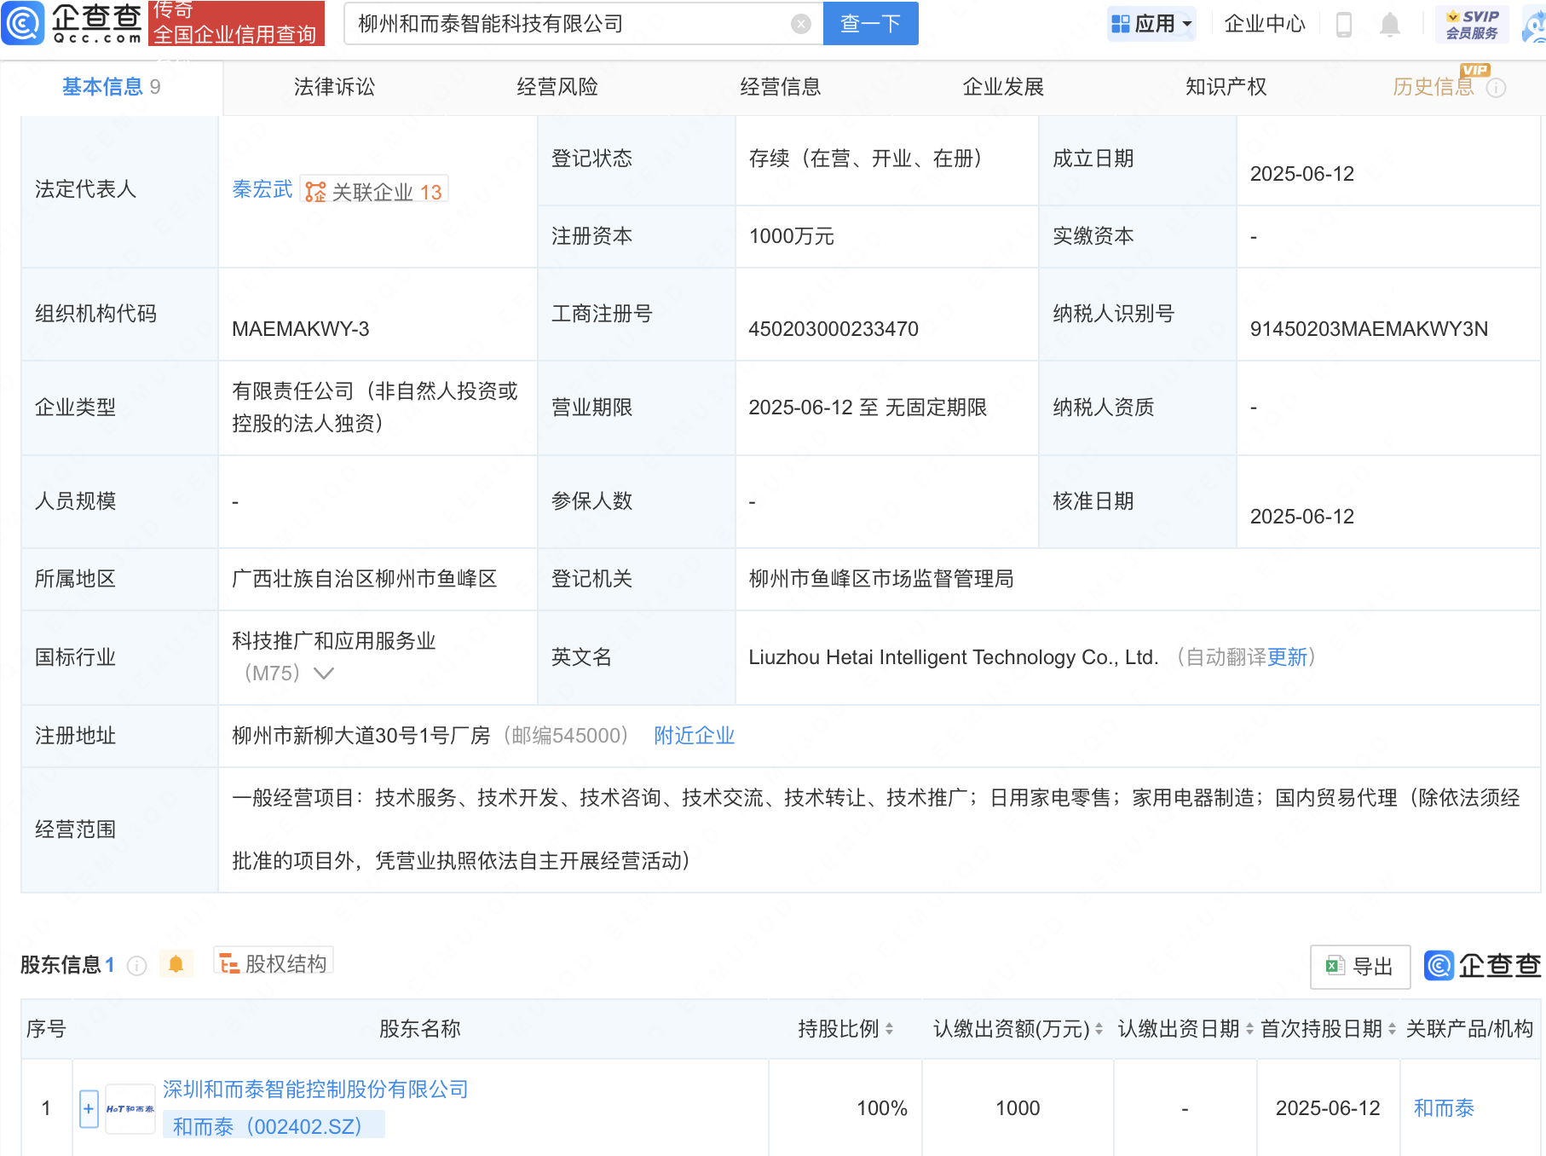Click 组织机构代码 value MAEMAKWY-3
Screen dimensions: 1546x1156
301,329
